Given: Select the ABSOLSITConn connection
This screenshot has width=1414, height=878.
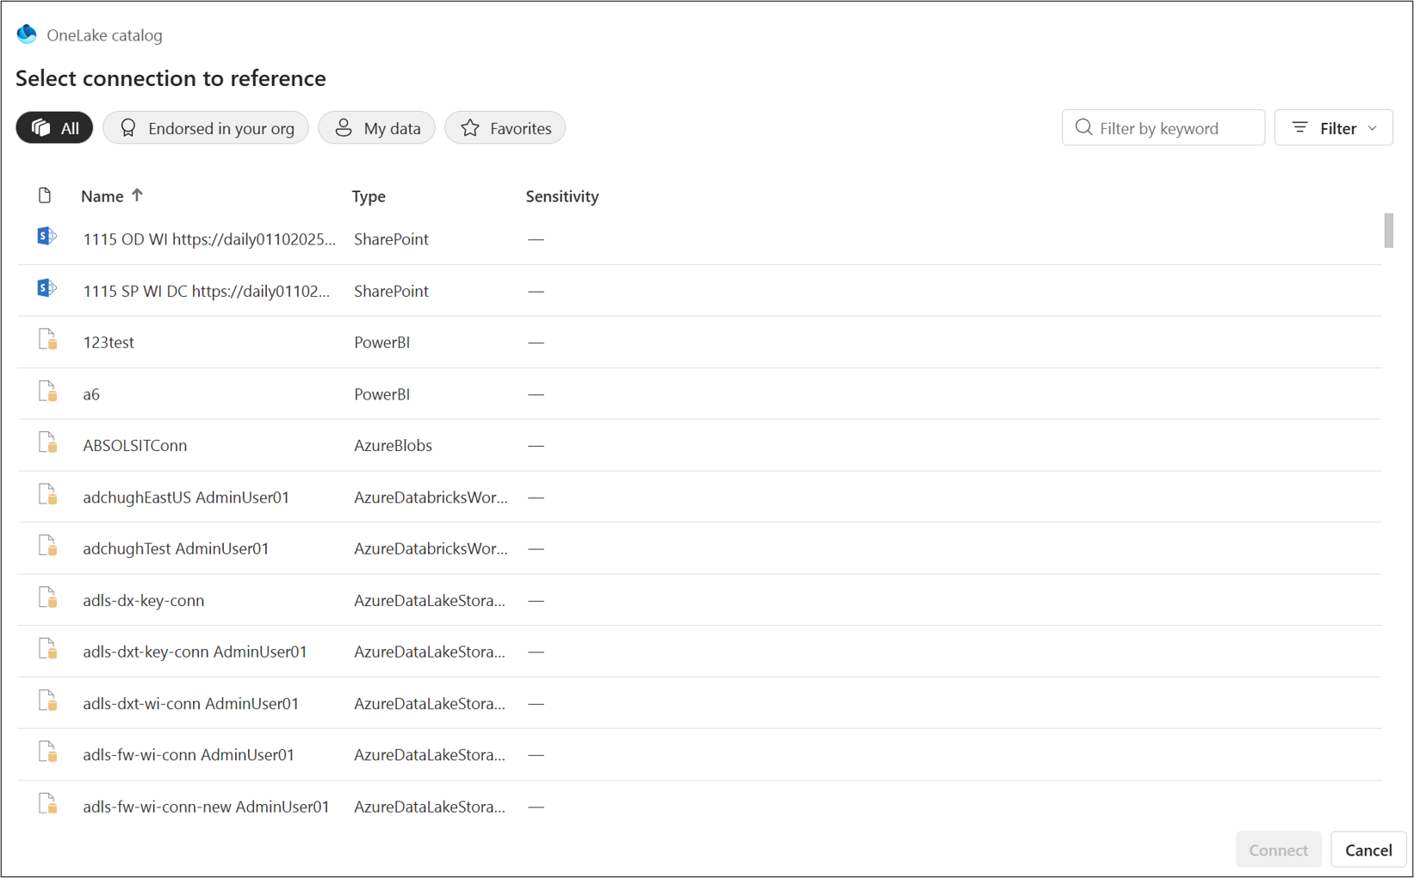Looking at the screenshot, I should click(x=135, y=446).
